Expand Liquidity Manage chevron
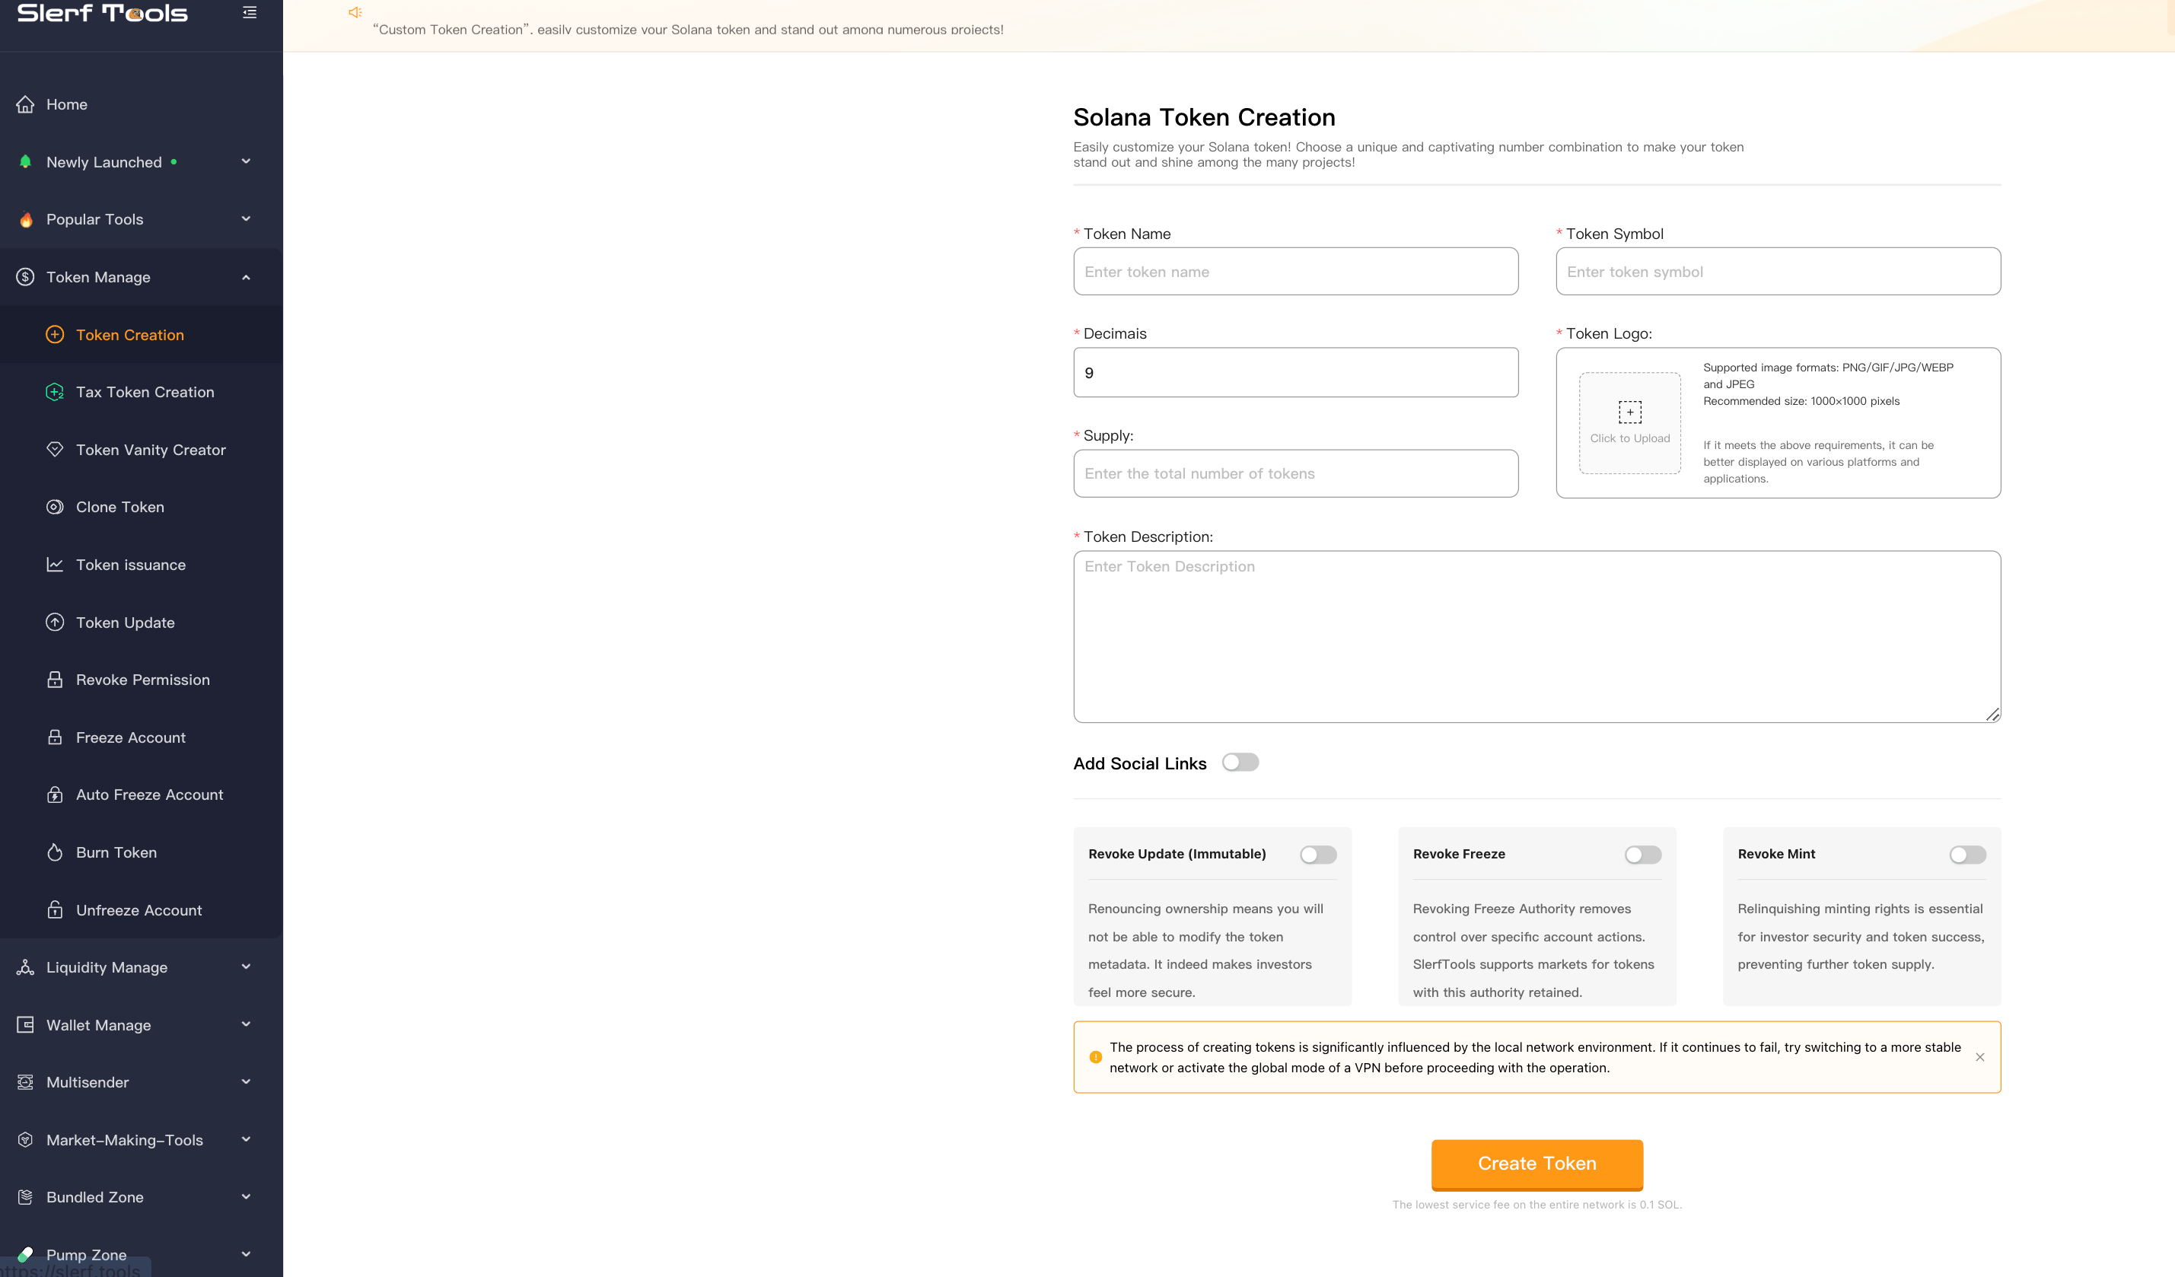The height and width of the screenshot is (1277, 2175). 246,967
